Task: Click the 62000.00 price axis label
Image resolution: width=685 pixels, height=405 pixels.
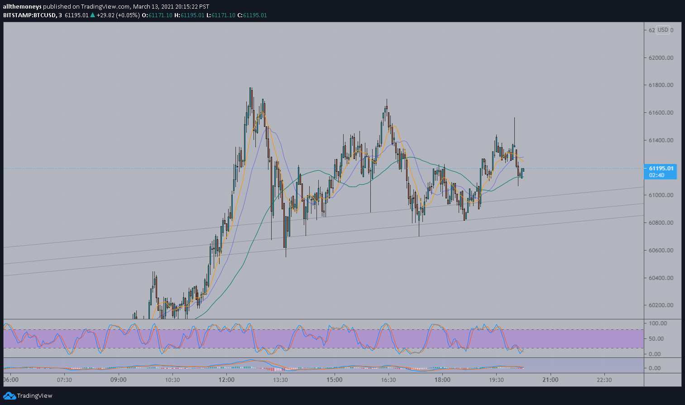Action: pyautogui.click(x=661, y=58)
